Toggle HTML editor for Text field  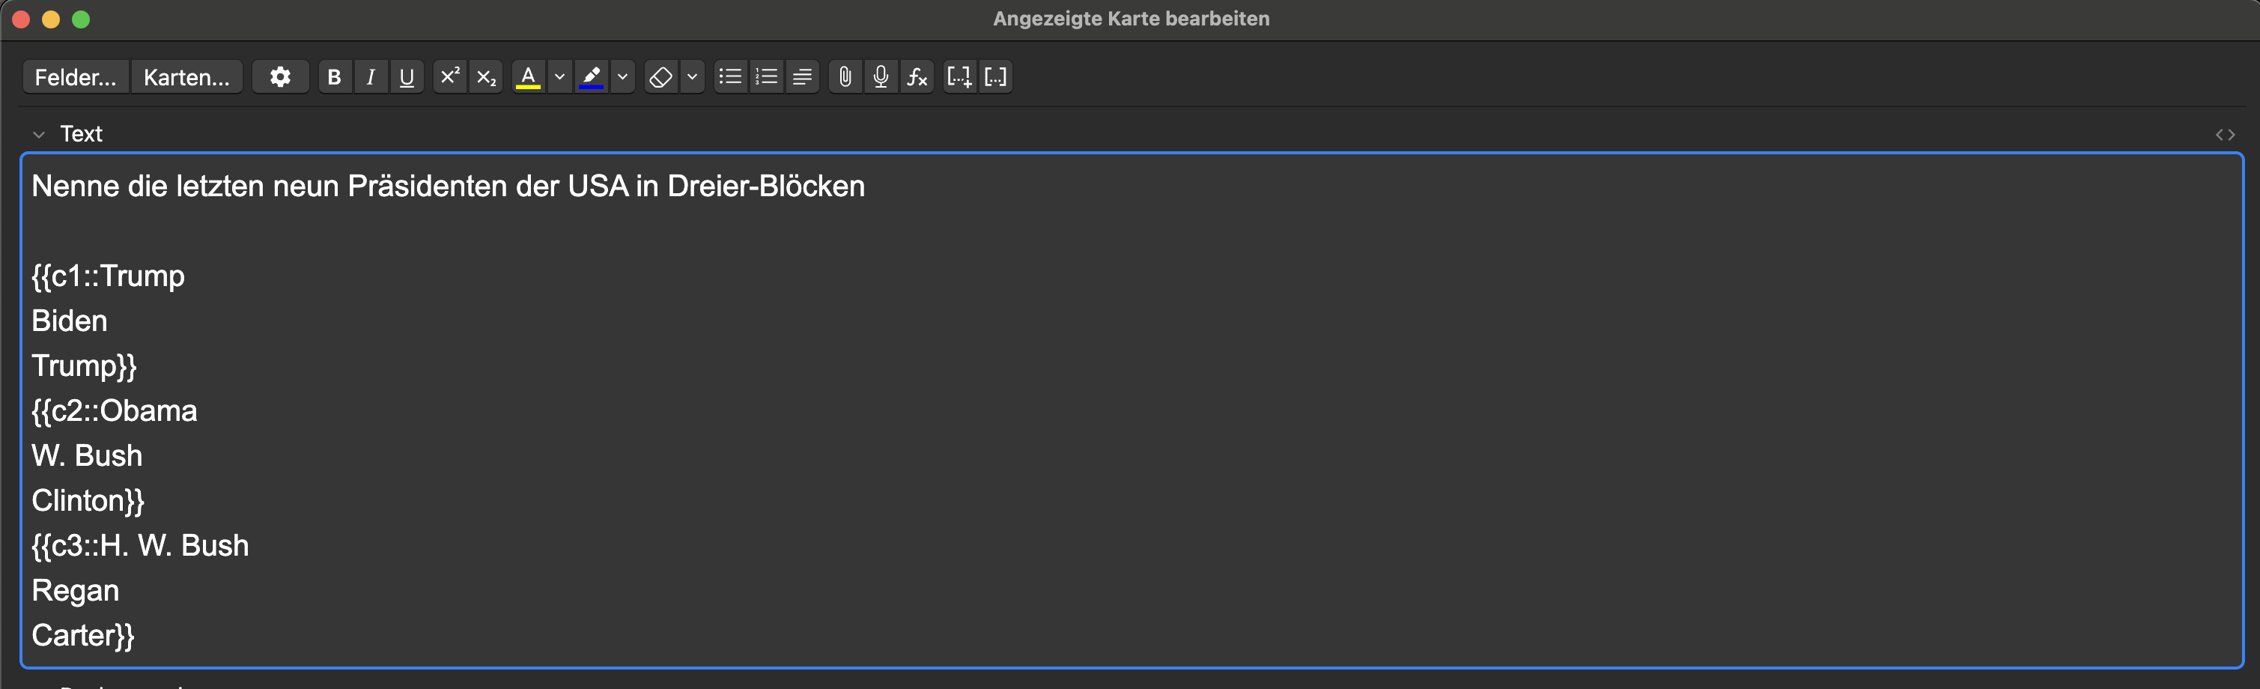click(x=2225, y=134)
